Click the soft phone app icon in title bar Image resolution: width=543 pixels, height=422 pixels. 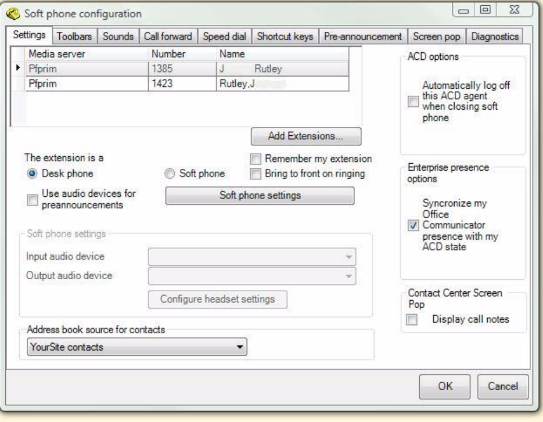(x=13, y=14)
